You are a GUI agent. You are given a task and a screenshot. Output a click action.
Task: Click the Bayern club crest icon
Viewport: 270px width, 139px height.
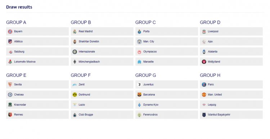point(10,32)
